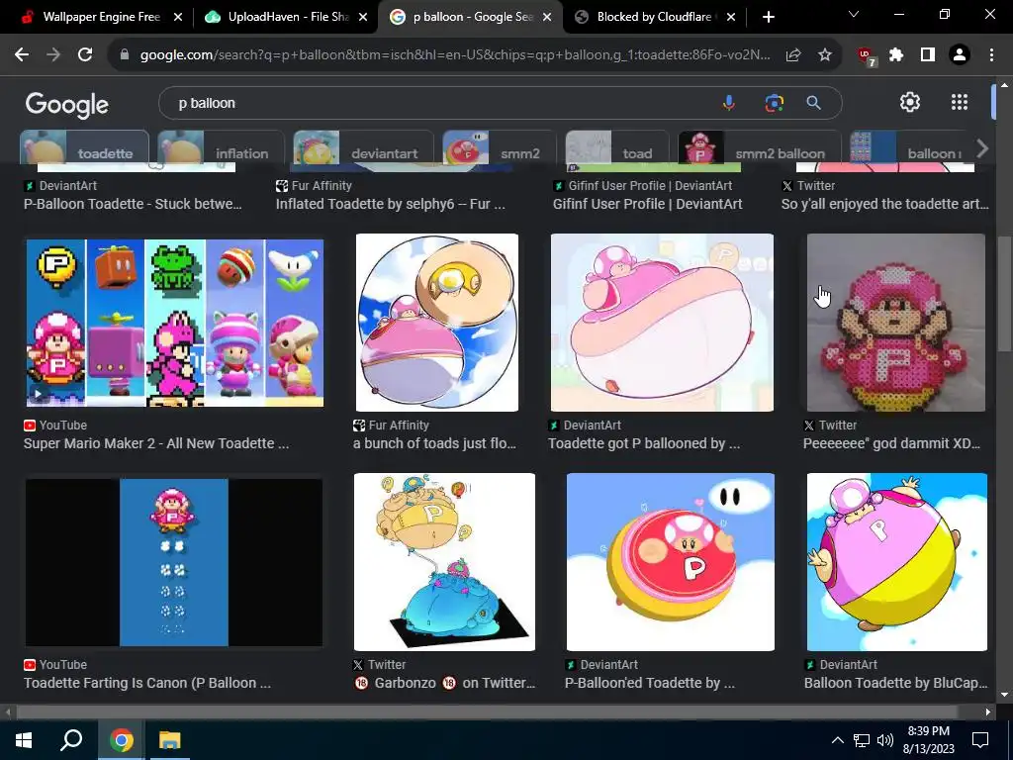Open notification center icon
The height and width of the screenshot is (760, 1013).
980,740
